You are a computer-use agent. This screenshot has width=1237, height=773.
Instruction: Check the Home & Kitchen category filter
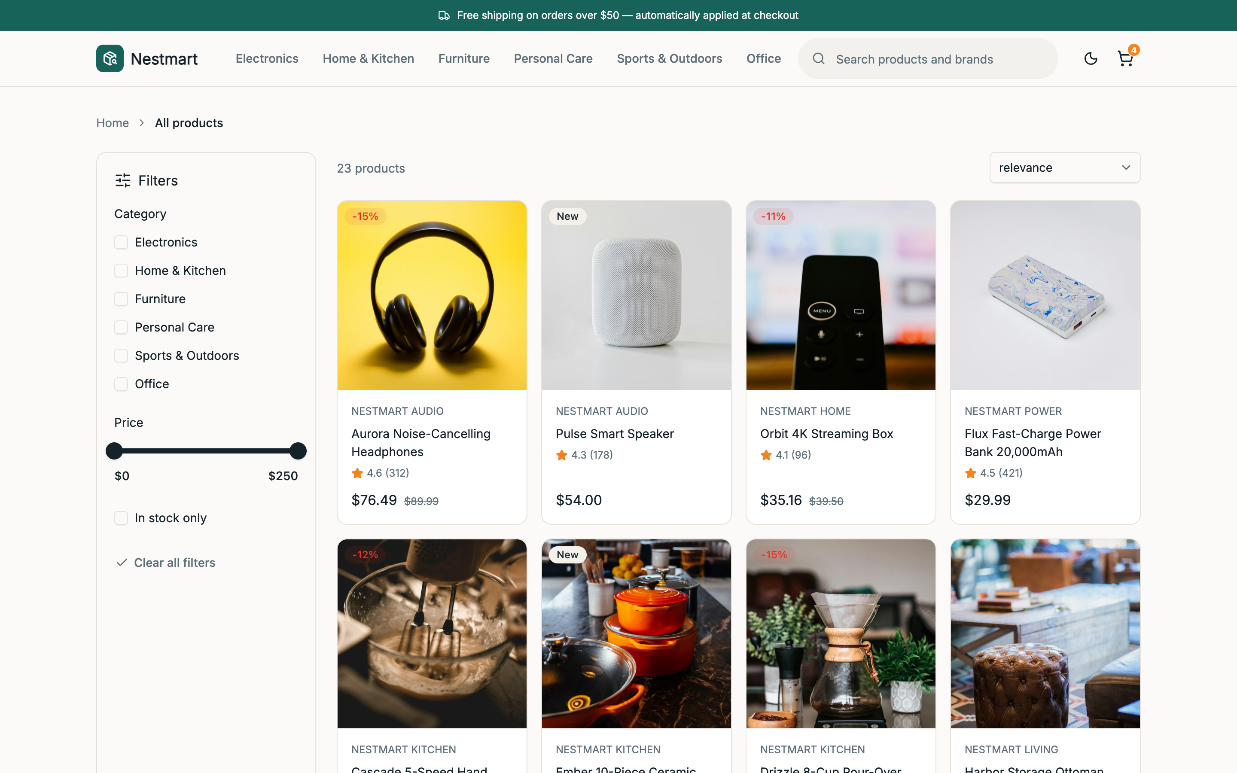point(121,271)
